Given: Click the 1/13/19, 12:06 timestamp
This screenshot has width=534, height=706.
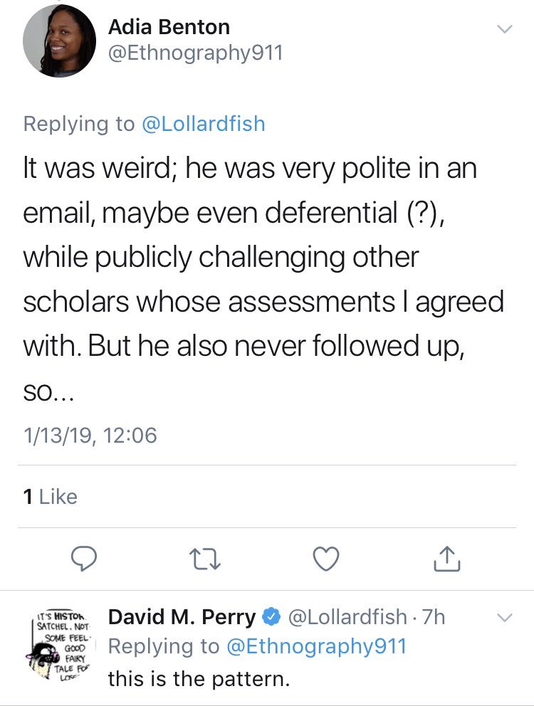Looking at the screenshot, I should [90, 436].
